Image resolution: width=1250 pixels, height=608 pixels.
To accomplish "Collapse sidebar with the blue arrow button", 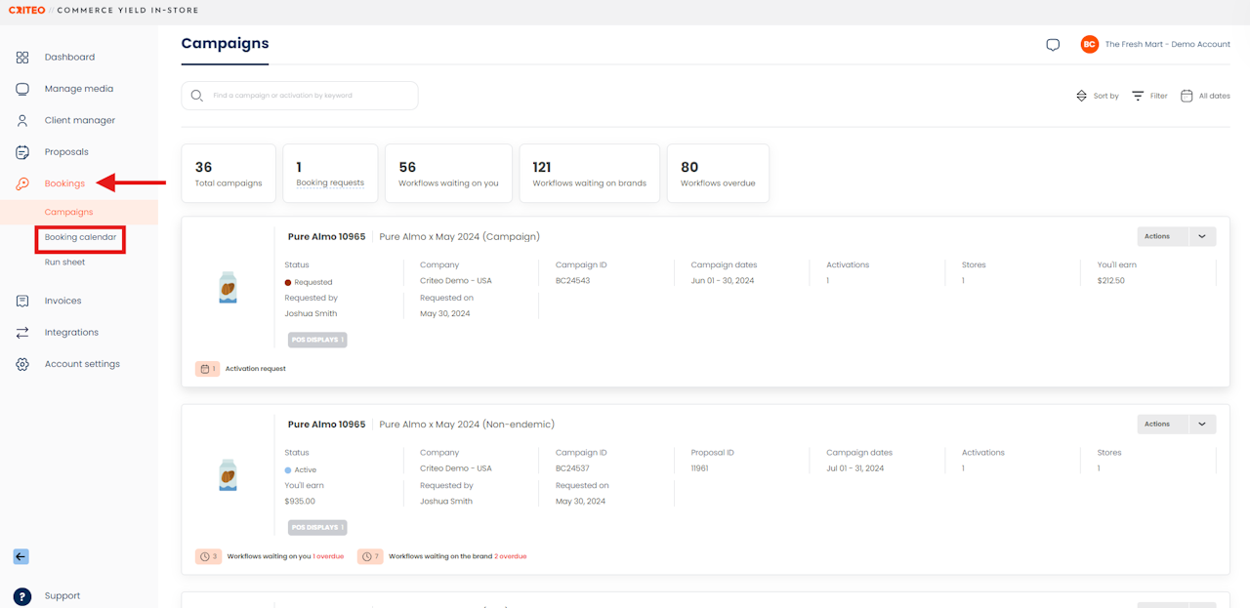I will 21,556.
